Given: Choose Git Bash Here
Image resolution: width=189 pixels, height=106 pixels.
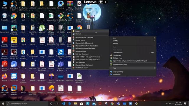Looking at the screenshot, I should point(133,58).
